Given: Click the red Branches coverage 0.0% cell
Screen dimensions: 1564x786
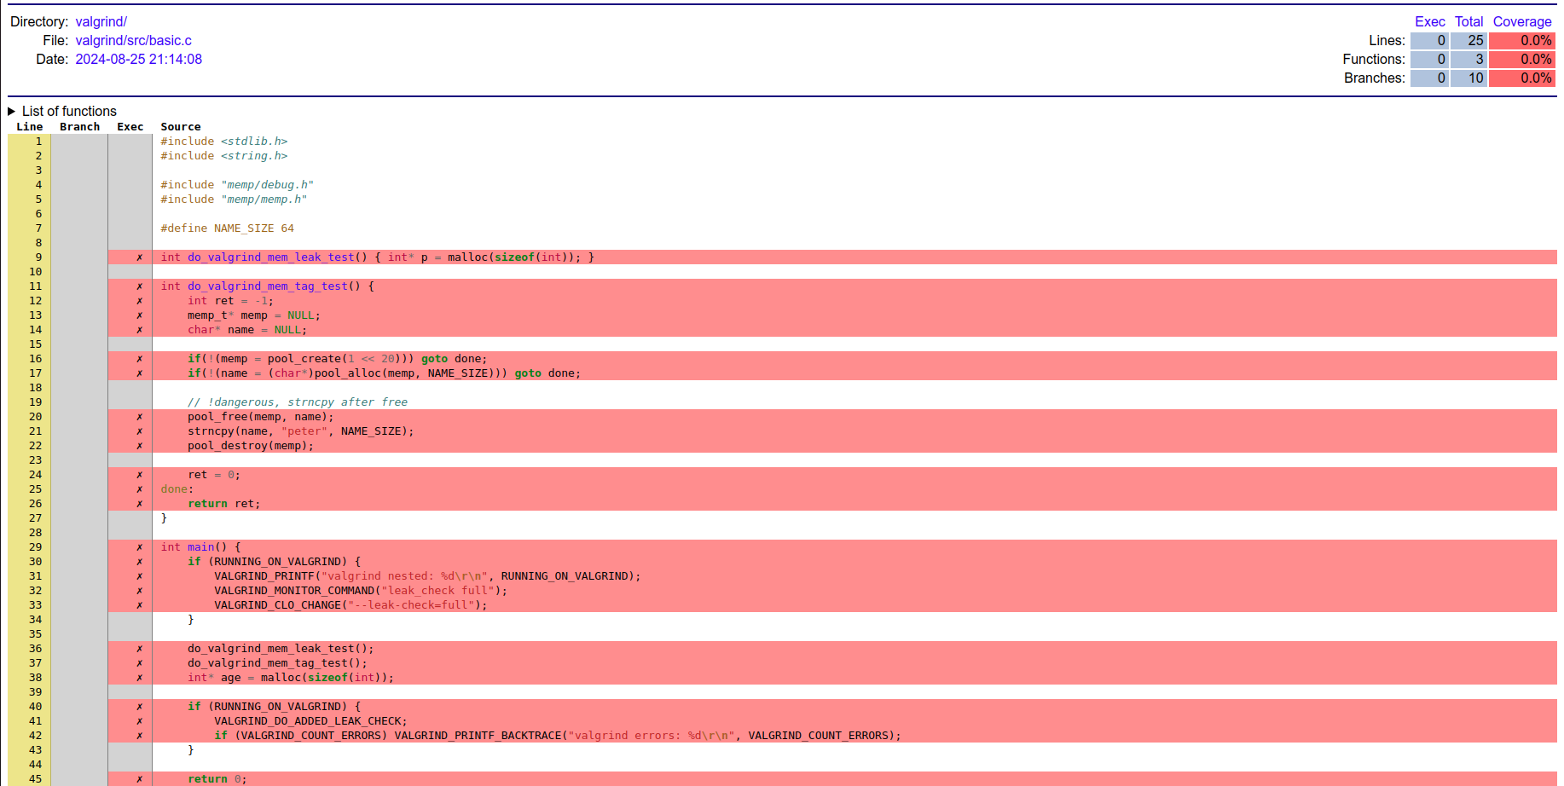Looking at the screenshot, I should tap(1521, 78).
